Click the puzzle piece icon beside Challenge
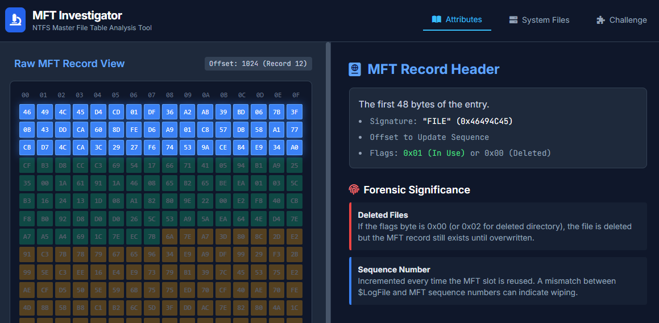This screenshot has width=659, height=323. (600, 20)
